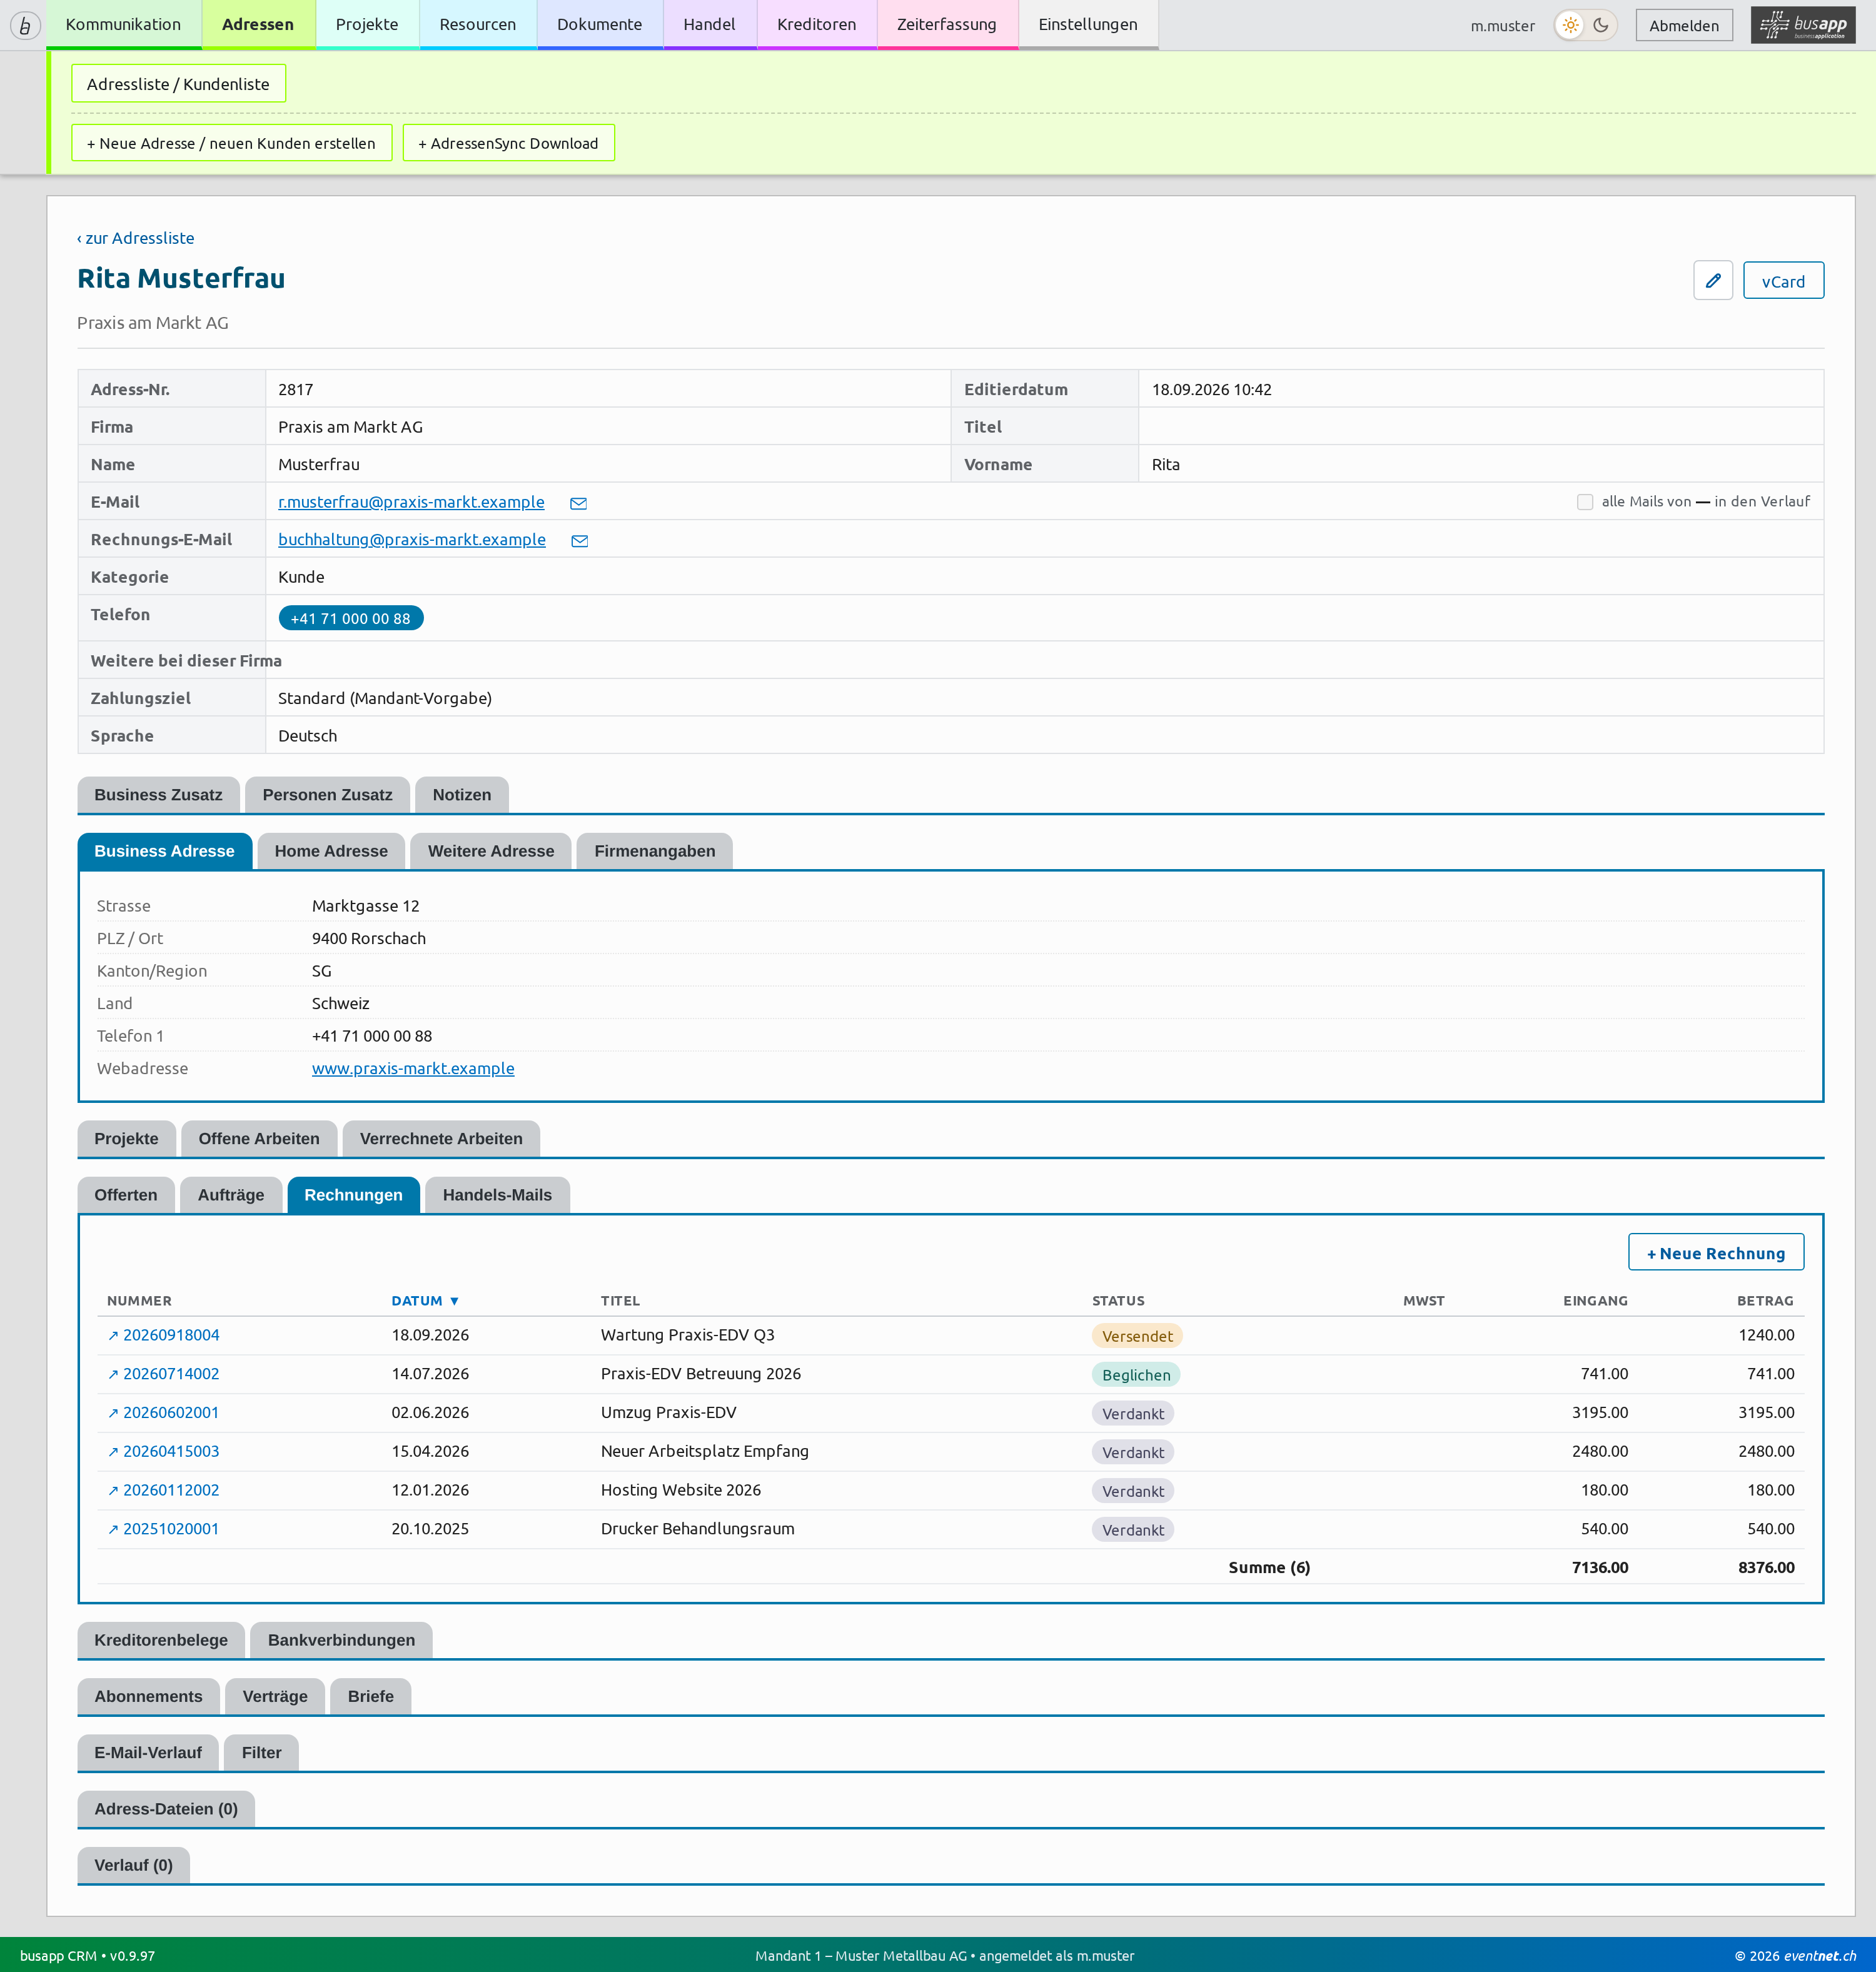Sort invoices by the DATUM column header
1876x1972 pixels.
[x=425, y=1301]
